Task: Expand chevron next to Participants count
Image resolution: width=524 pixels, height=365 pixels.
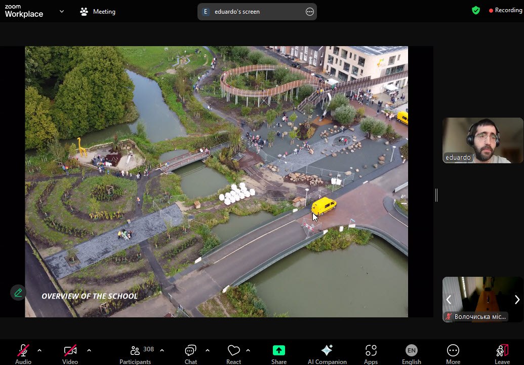Action: (x=162, y=350)
